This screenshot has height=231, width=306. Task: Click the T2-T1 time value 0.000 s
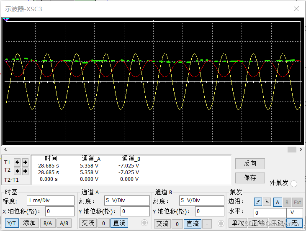(49, 179)
